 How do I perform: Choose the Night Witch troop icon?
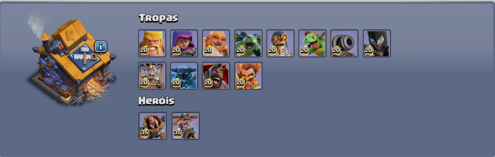pyautogui.click(x=377, y=43)
